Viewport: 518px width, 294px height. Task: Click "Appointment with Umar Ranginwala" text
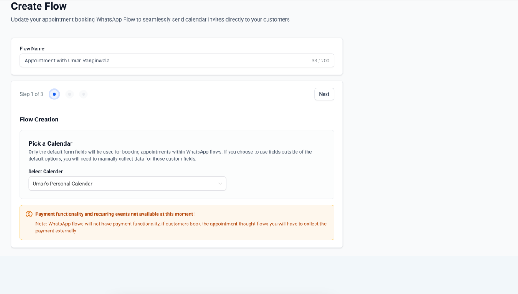point(67,61)
